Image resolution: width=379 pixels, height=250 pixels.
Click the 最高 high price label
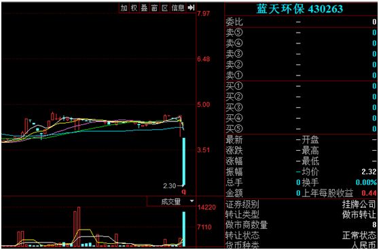[x=310, y=151]
